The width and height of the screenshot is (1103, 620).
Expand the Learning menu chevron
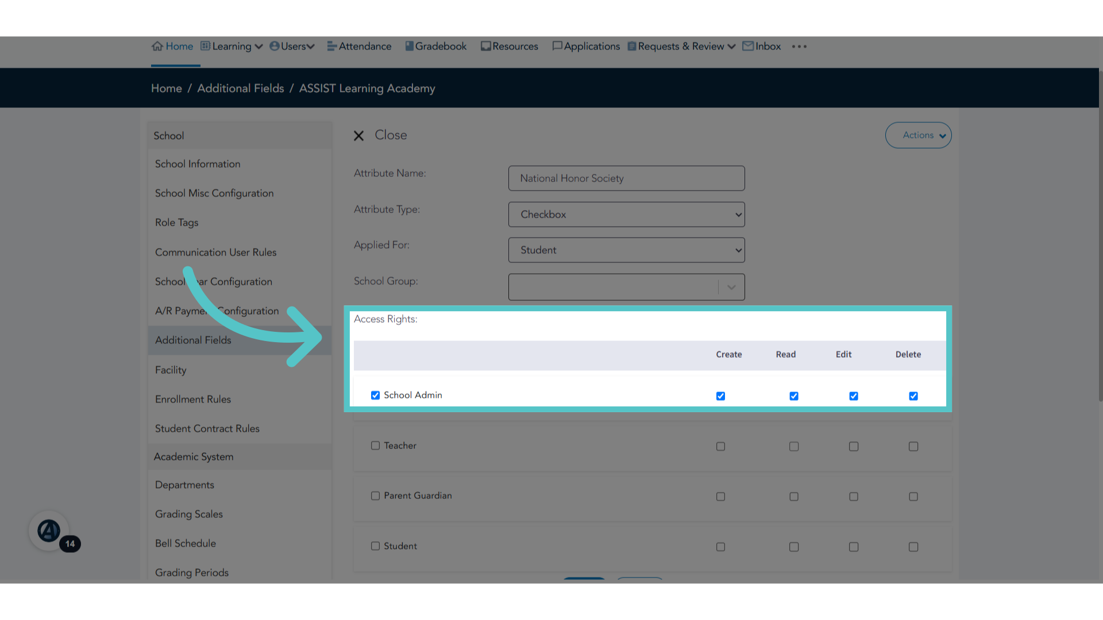pos(259,46)
